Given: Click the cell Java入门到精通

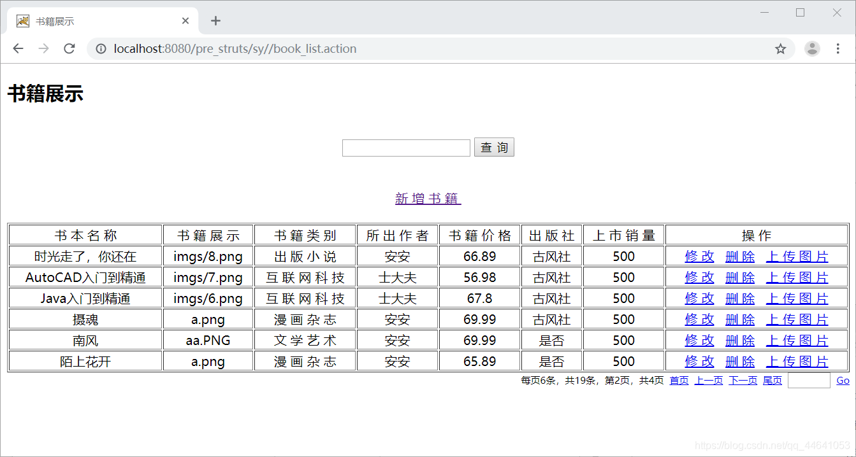Looking at the screenshot, I should click(x=86, y=299).
